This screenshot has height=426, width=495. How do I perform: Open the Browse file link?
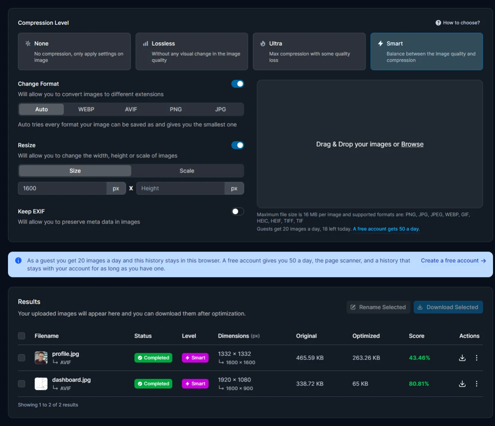pyautogui.click(x=412, y=144)
